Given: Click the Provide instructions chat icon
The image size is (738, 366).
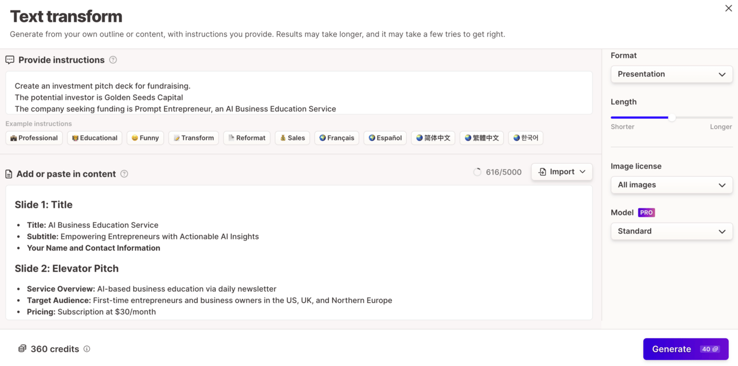Looking at the screenshot, I should tap(10, 60).
